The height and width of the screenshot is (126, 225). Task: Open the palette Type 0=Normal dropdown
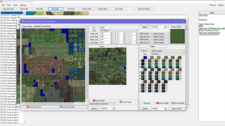point(168,54)
